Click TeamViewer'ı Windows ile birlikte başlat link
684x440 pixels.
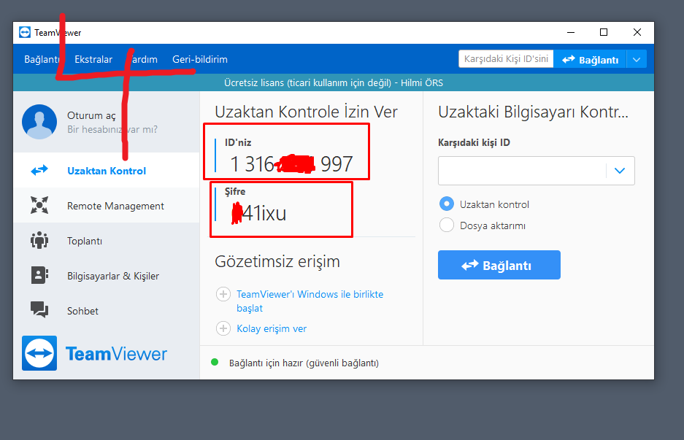(x=310, y=301)
